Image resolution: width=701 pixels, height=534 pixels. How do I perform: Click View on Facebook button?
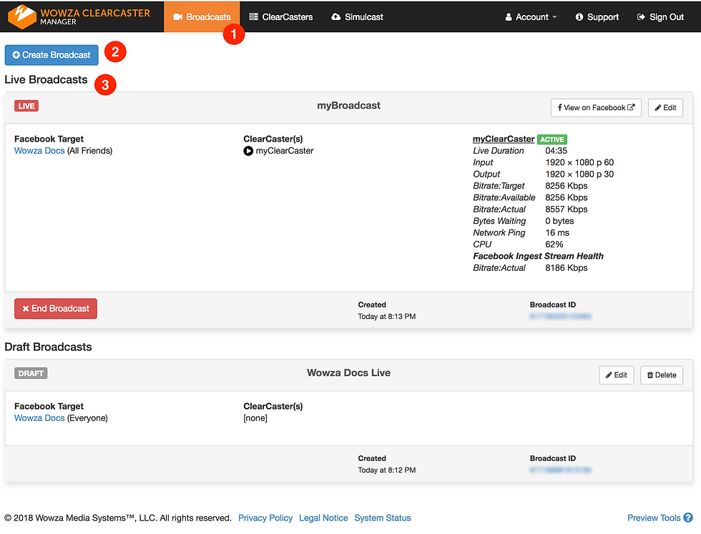click(596, 108)
